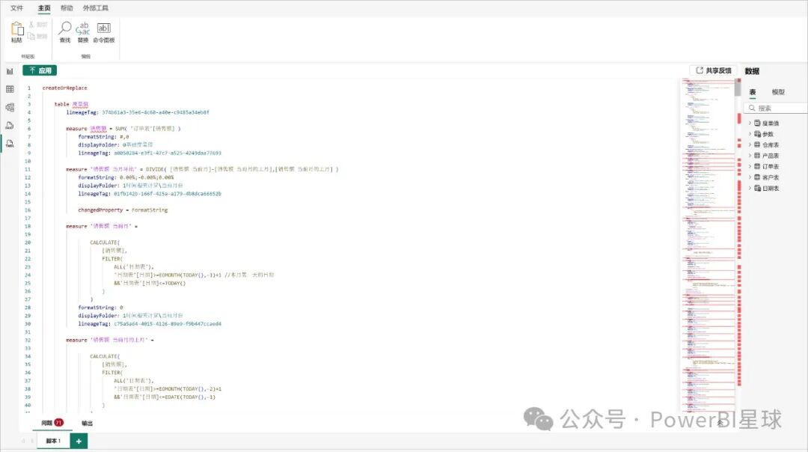Switch to Model view in sidebar
The width and height of the screenshot is (808, 452).
10,107
